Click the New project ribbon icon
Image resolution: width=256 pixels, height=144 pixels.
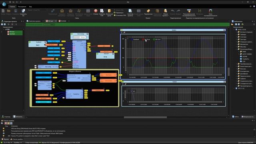click(x=3, y=11)
